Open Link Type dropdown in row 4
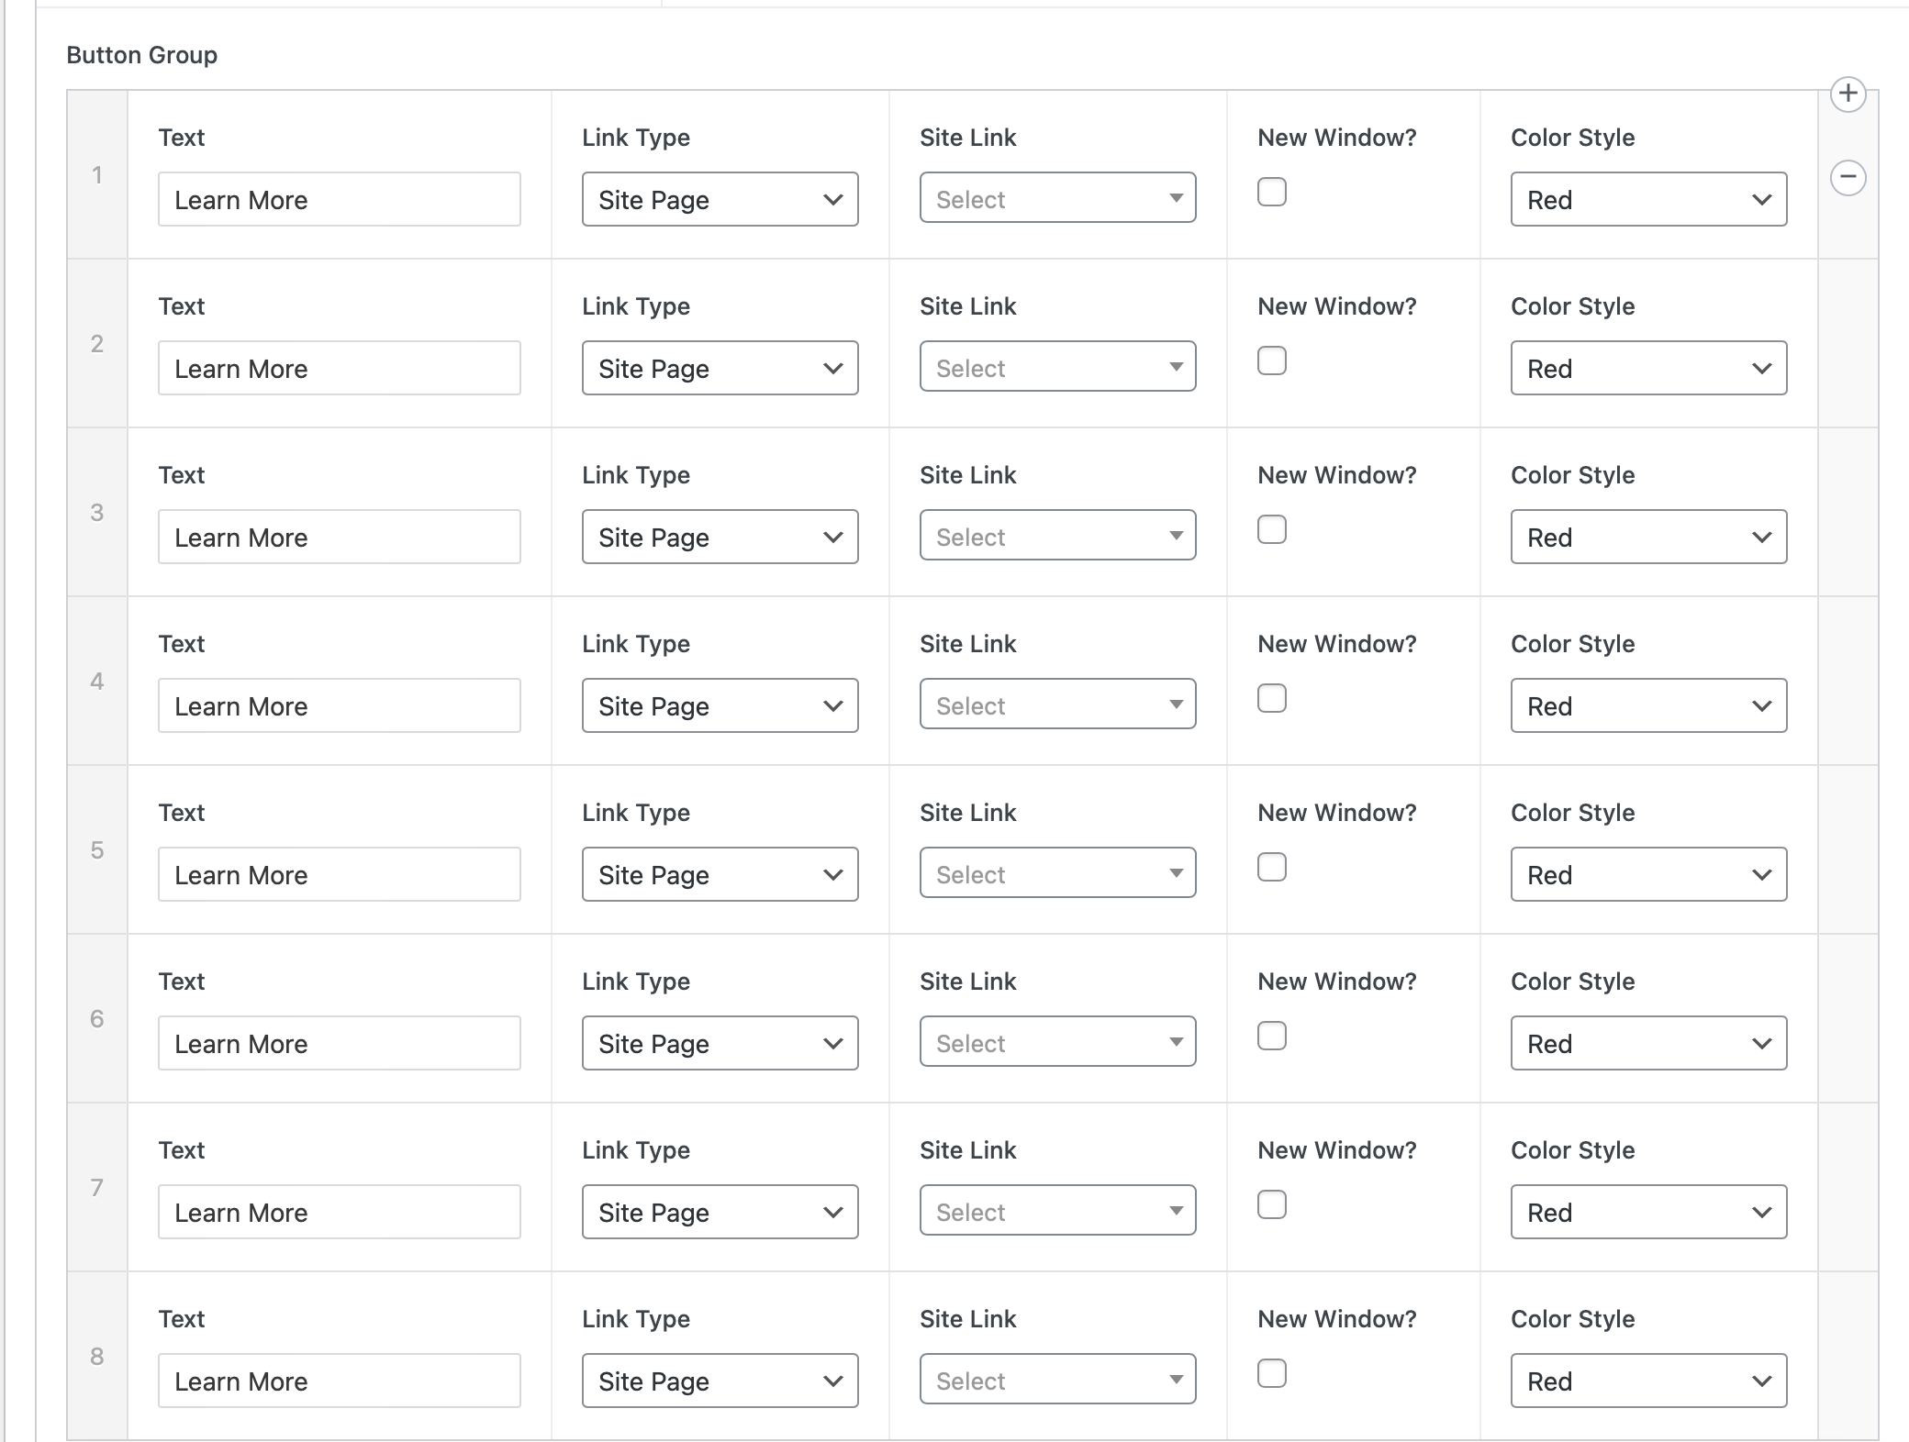Screen dimensions: 1909x1442 pyautogui.click(x=720, y=705)
